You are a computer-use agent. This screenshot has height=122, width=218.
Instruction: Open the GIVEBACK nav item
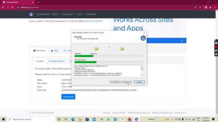(x=91, y=14)
